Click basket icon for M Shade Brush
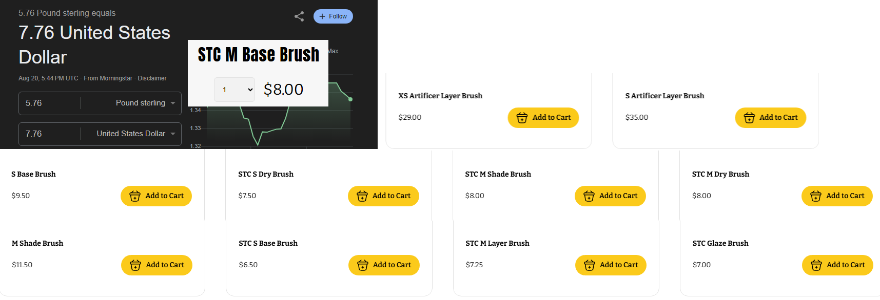880x300 pixels. click(x=135, y=265)
